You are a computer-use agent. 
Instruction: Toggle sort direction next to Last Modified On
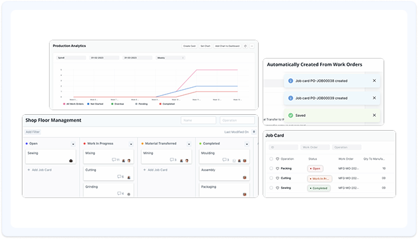click(254, 132)
